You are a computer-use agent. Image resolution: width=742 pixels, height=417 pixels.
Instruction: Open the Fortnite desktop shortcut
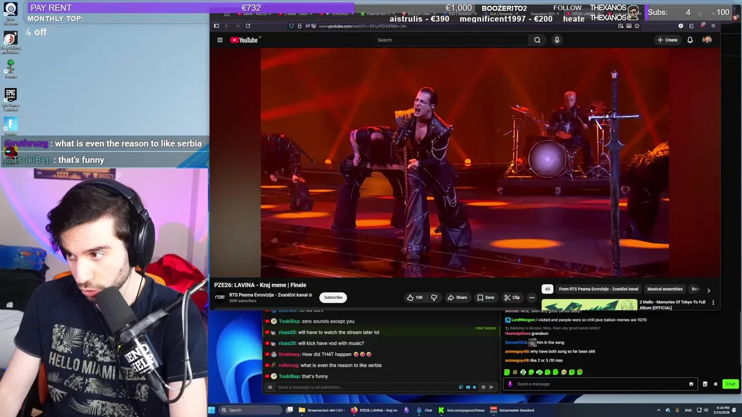click(x=10, y=127)
